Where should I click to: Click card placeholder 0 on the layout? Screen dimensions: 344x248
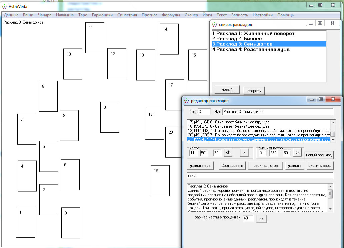tap(110, 117)
